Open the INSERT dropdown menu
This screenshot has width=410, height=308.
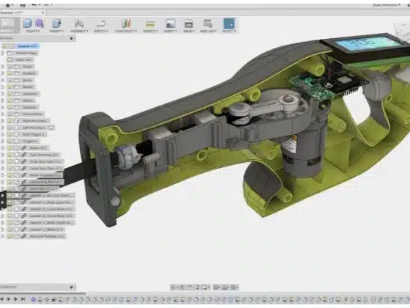170,31
